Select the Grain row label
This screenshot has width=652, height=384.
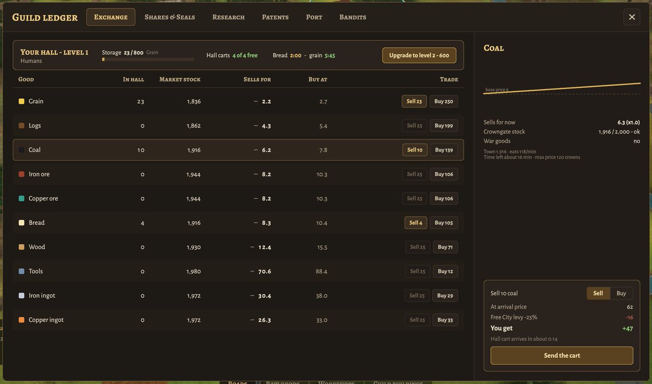tap(36, 102)
